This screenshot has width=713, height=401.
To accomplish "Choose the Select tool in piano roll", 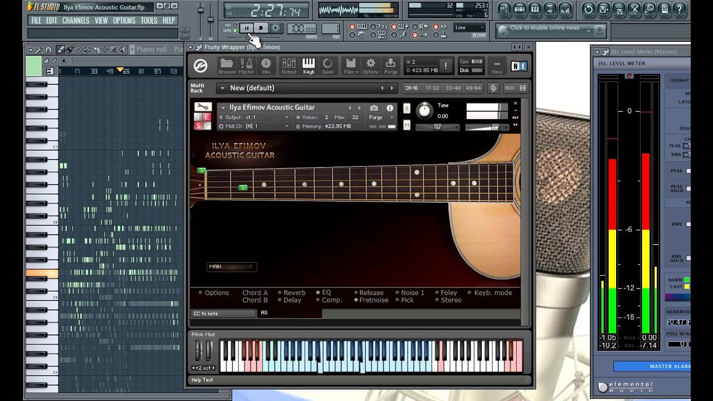I will coord(105,50).
